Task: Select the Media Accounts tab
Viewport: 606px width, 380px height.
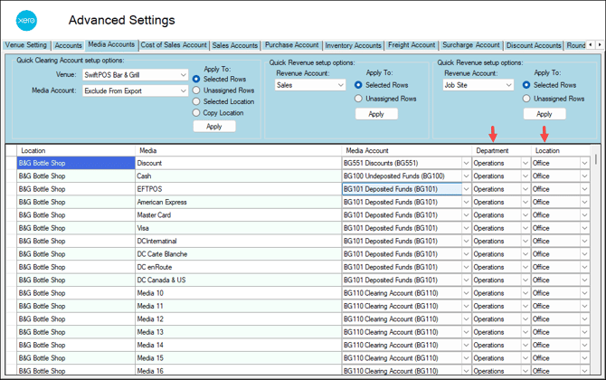Action: click(111, 44)
